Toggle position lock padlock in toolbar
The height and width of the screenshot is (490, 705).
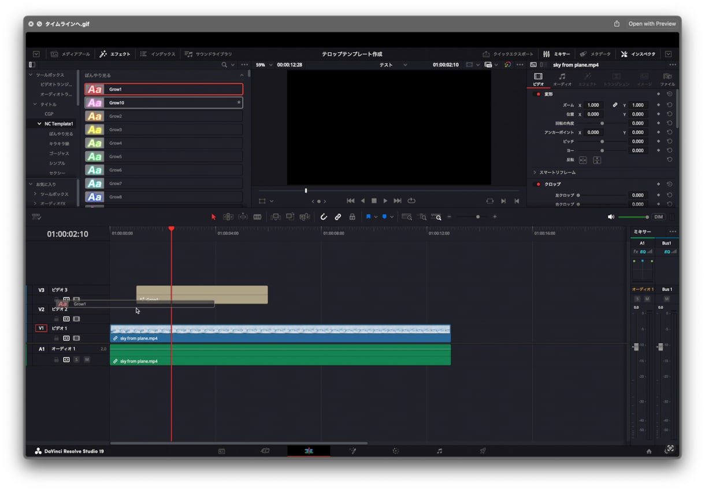352,217
